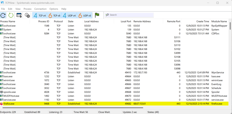Toggle the TCP v4 filter
Viewport: 232px width, 114px height.
pos(40,15)
